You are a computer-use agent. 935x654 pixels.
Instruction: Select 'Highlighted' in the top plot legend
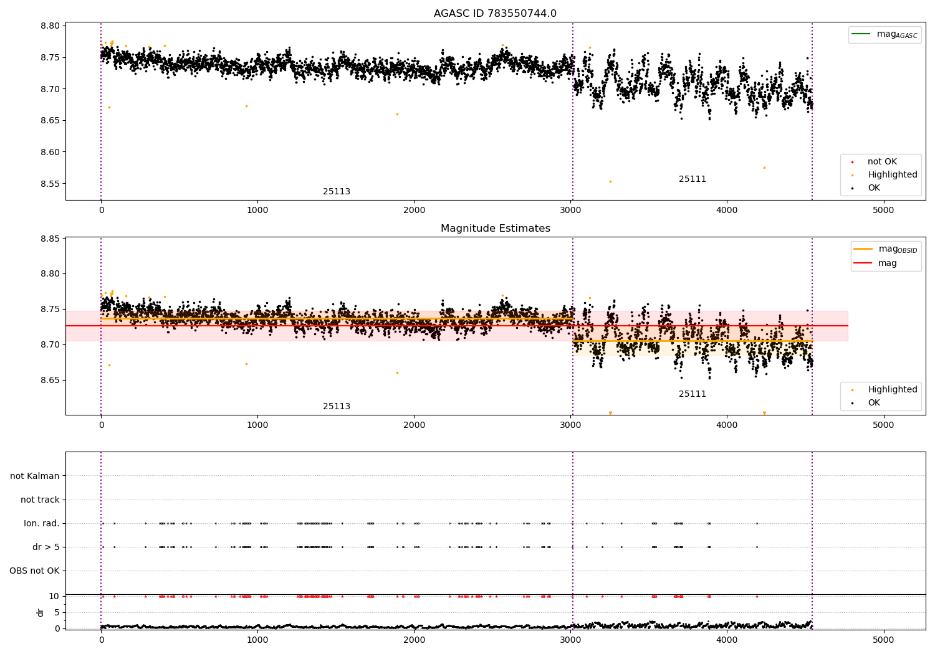click(x=892, y=175)
